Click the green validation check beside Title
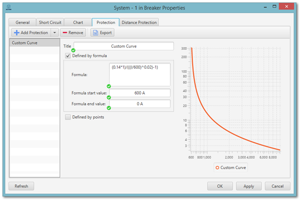 click(73, 51)
